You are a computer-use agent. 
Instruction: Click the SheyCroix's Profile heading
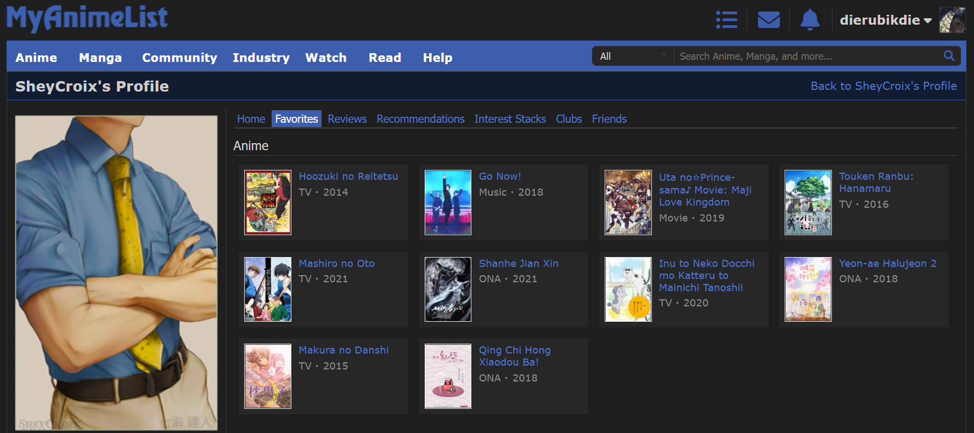pos(92,86)
